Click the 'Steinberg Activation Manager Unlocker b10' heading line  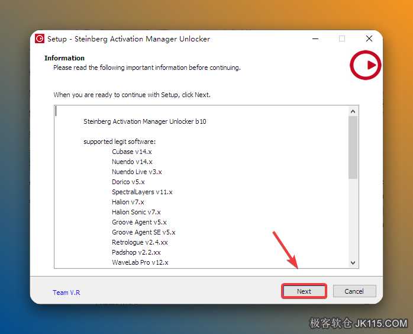(x=145, y=121)
